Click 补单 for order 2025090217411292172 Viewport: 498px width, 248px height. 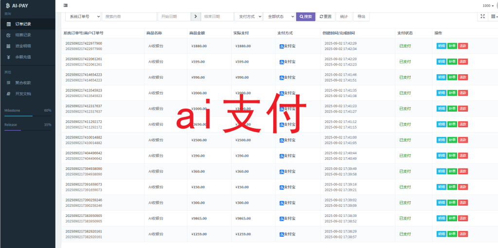[452, 124]
